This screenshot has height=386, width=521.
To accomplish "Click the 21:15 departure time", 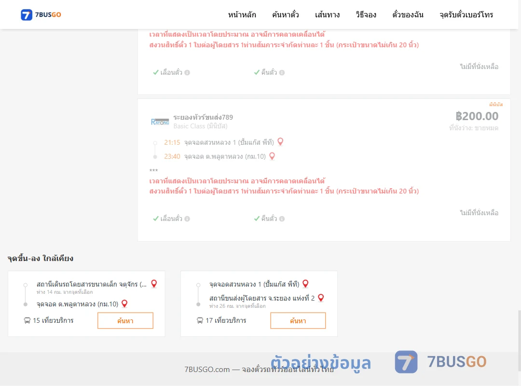I will click(172, 143).
